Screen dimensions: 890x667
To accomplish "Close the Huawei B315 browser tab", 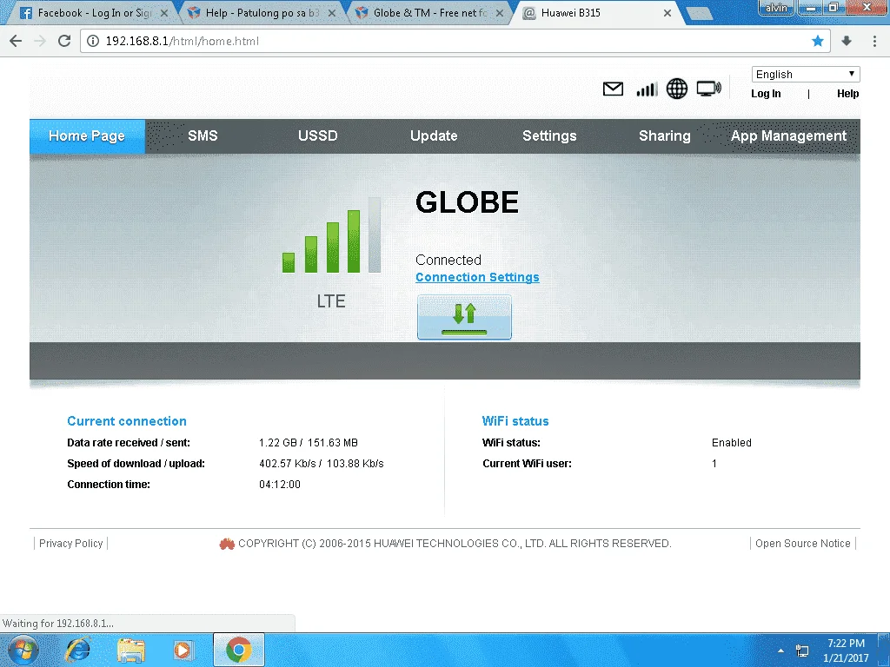I will click(667, 12).
